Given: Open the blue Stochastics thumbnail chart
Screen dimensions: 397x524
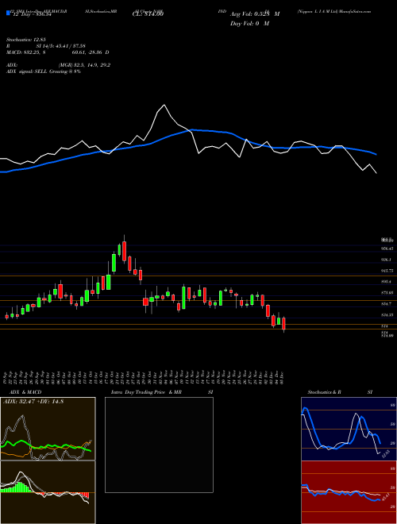Looking at the screenshot, I should [349, 429].
